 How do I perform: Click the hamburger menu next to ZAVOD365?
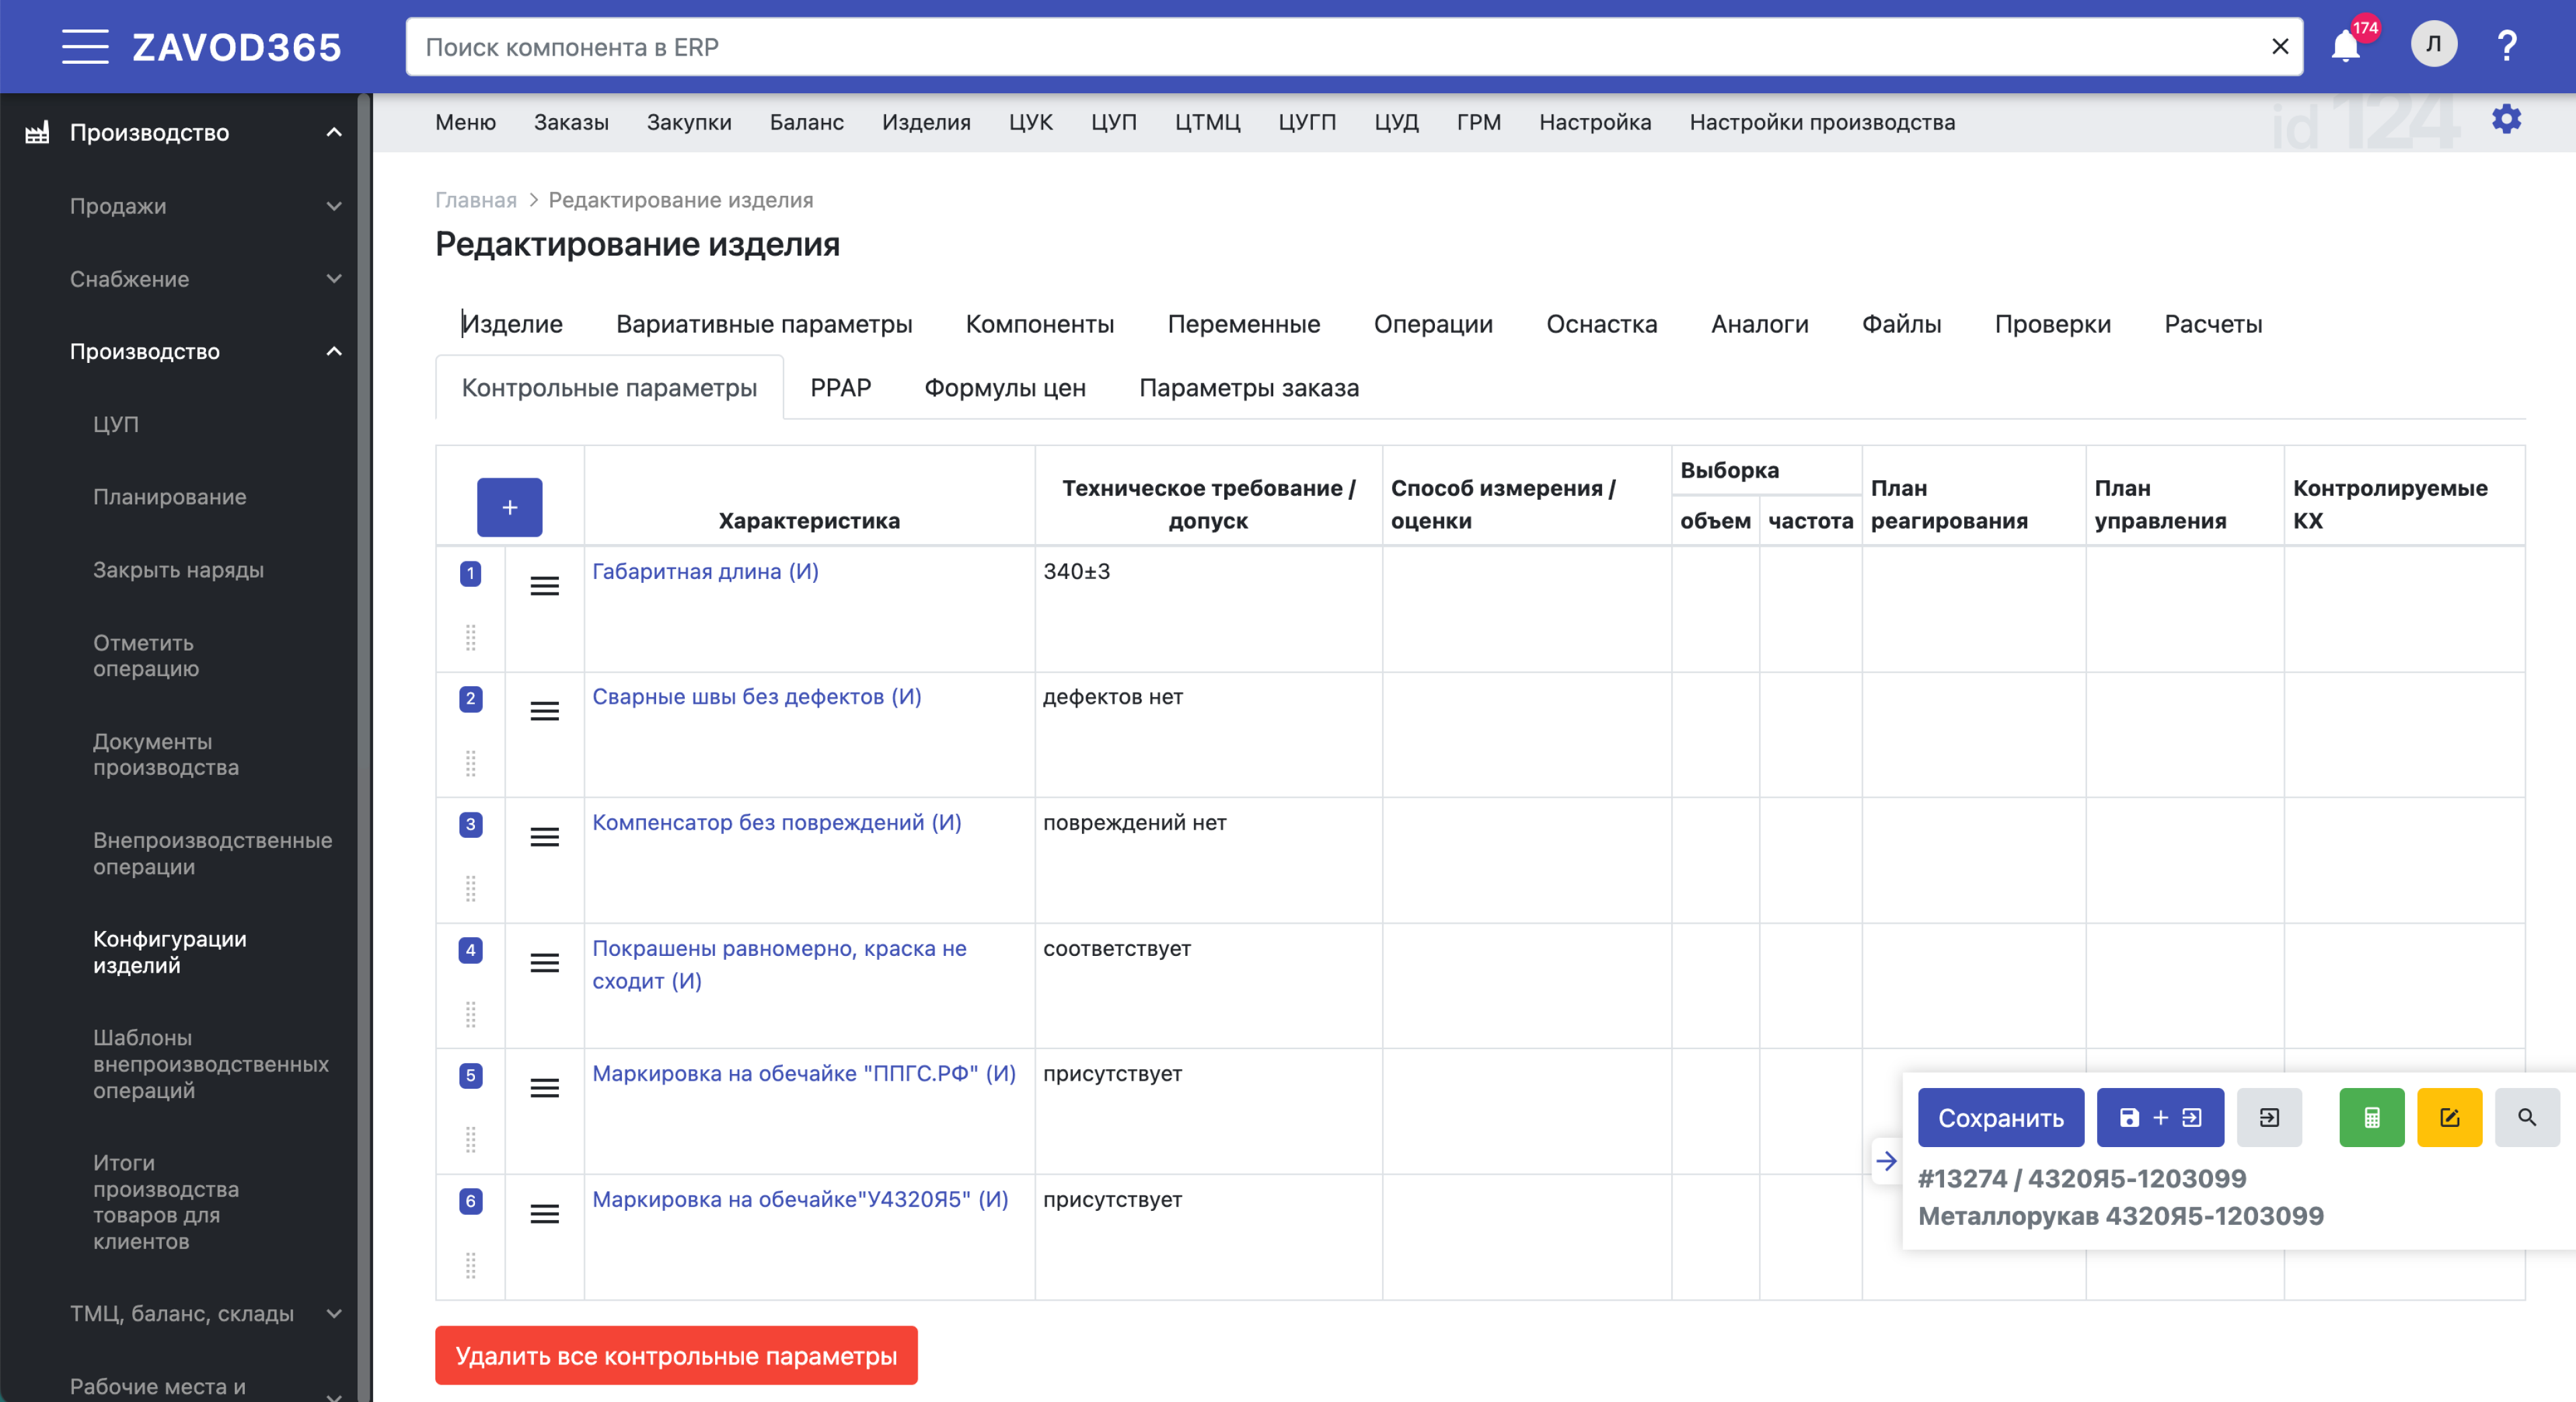coord(85,47)
